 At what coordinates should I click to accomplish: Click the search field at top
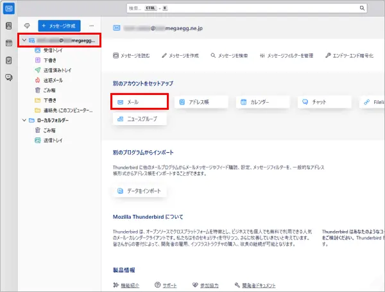(x=247, y=8)
